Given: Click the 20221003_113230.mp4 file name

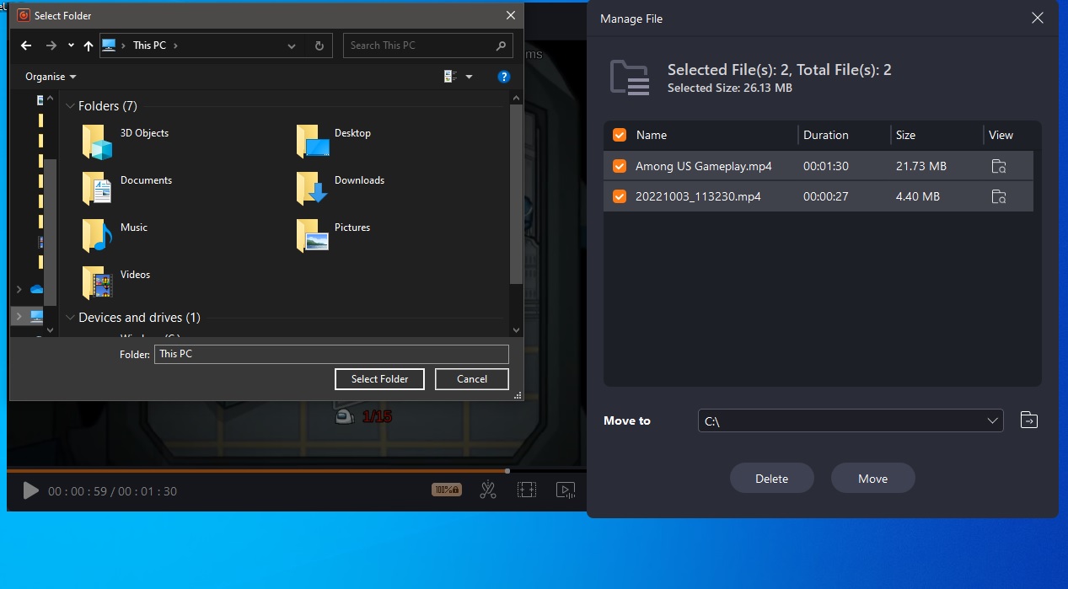Looking at the screenshot, I should click(698, 196).
